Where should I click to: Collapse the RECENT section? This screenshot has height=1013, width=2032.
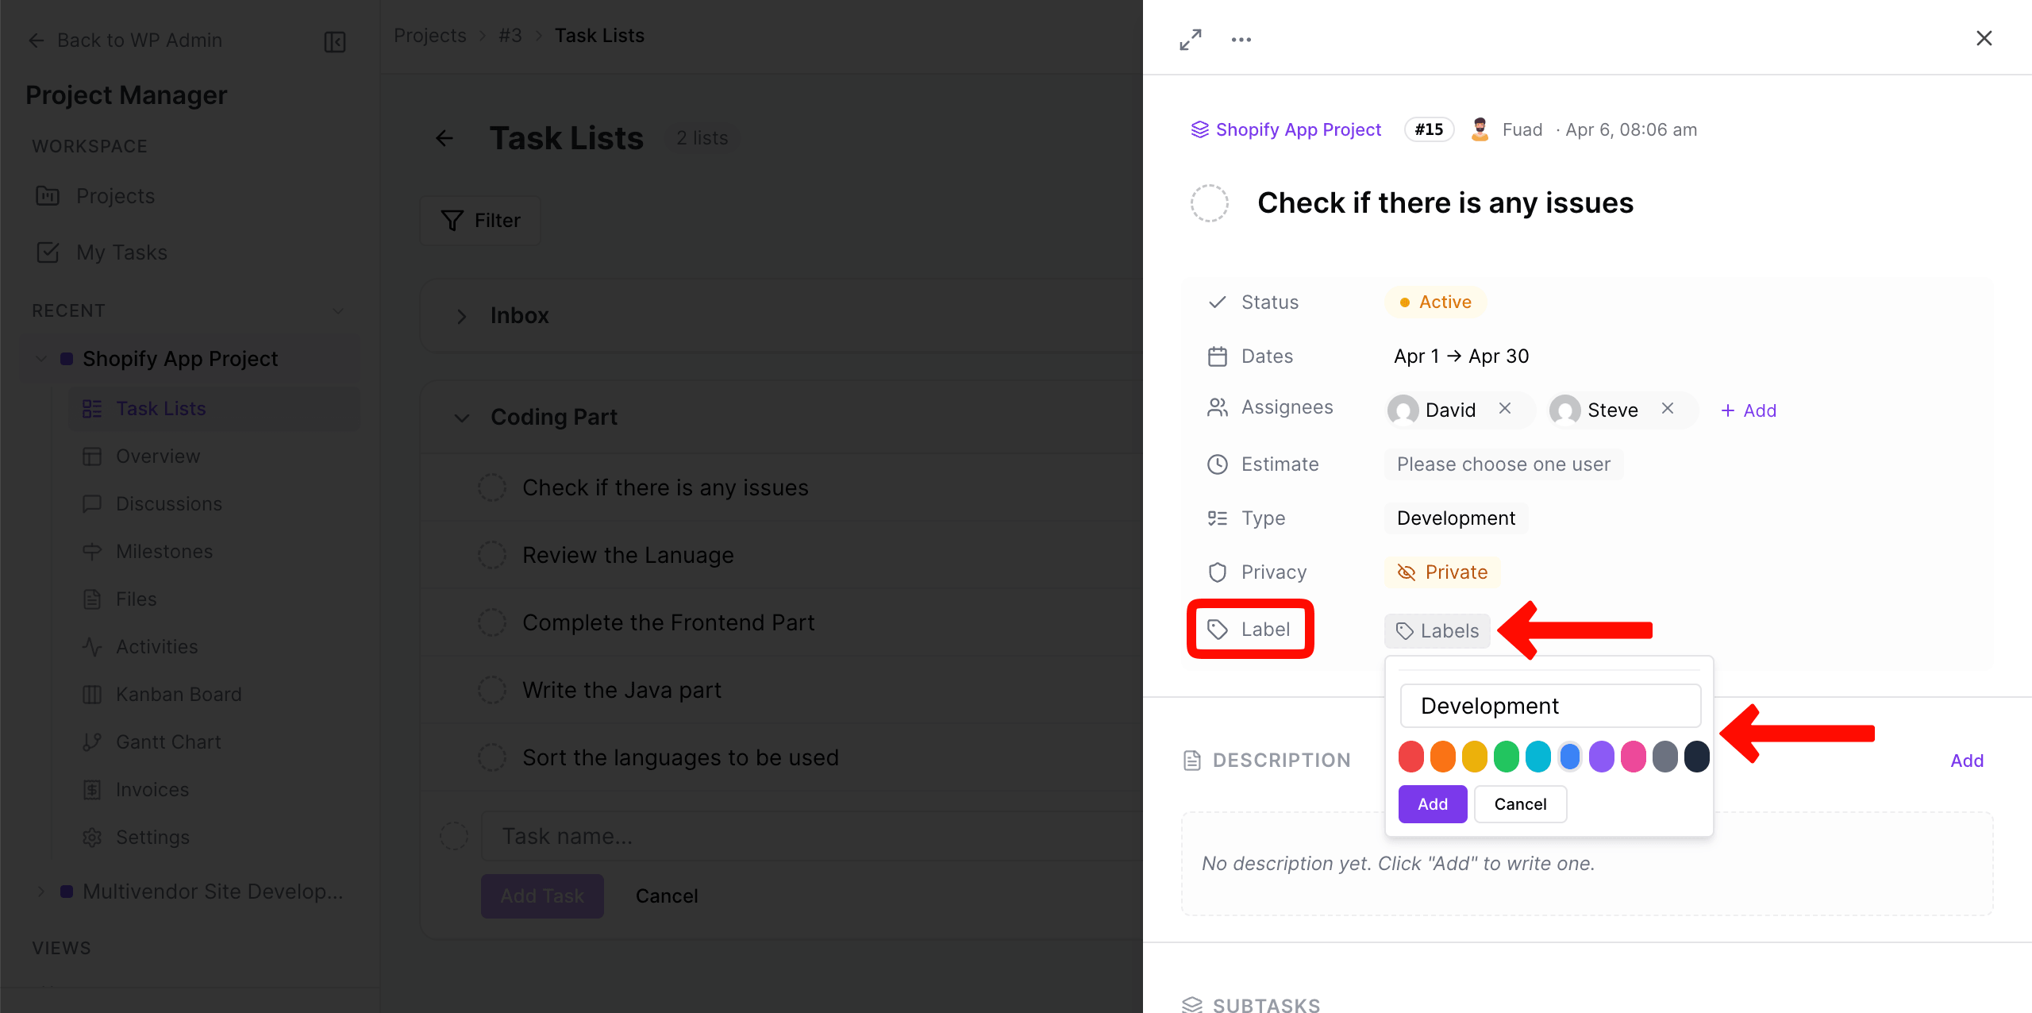338,310
